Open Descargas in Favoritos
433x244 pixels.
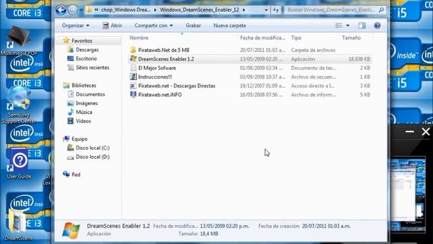tap(87, 49)
